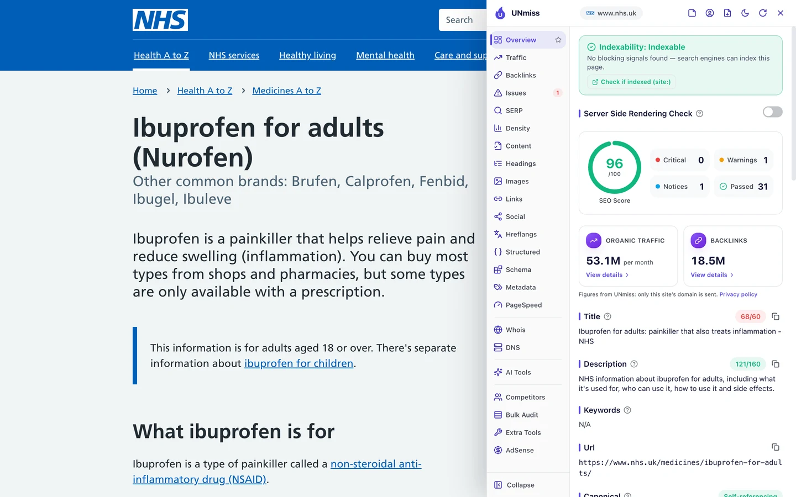Copy the Description text
Viewport: 796px width, 497px height.
(x=776, y=364)
